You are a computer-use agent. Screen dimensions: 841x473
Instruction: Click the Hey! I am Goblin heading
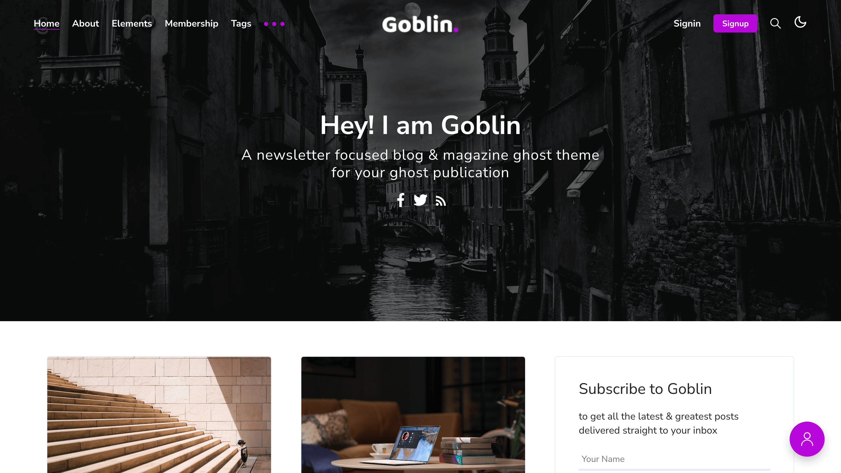click(420, 125)
